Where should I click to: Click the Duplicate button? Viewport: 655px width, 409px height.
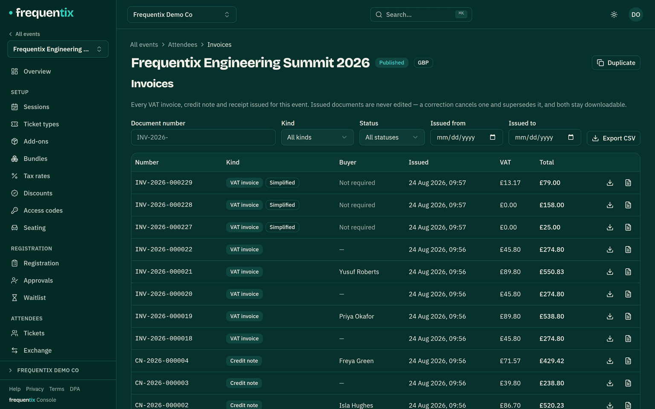[x=616, y=63]
